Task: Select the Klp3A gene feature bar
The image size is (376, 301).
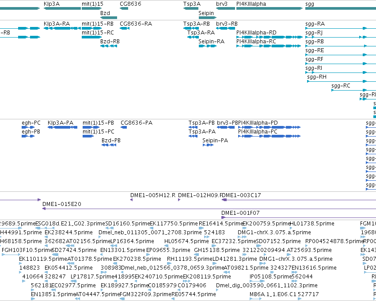Action: pyautogui.click(x=62, y=8)
